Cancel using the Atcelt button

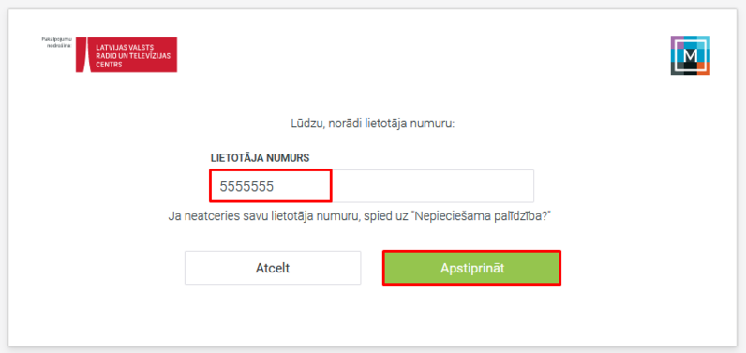point(273,268)
